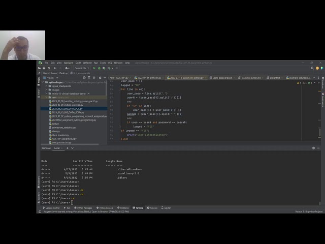This screenshot has width=325, height=244.
Task: Switch to learning_python.txt editor tab
Action: pyautogui.click(x=251, y=78)
